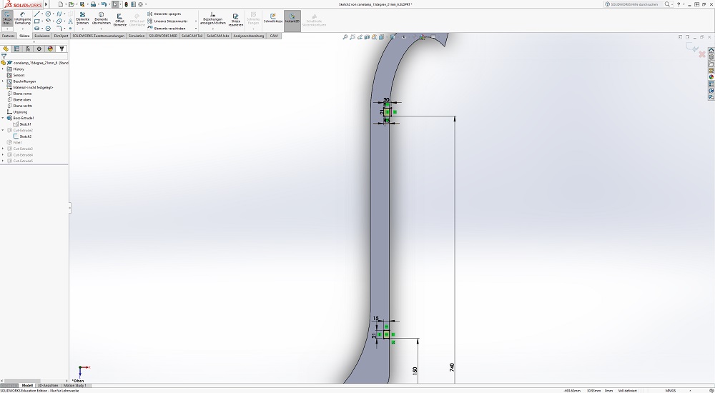Click the Undo icon
Viewport: 715px width, 393px height.
pyautogui.click(x=104, y=4)
